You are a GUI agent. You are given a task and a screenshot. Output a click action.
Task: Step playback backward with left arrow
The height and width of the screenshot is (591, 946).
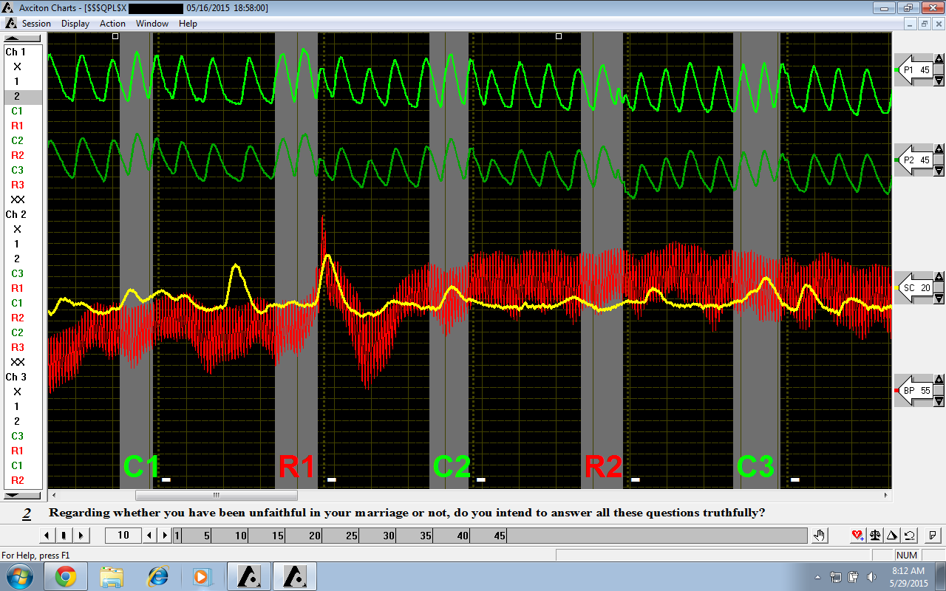(47, 536)
